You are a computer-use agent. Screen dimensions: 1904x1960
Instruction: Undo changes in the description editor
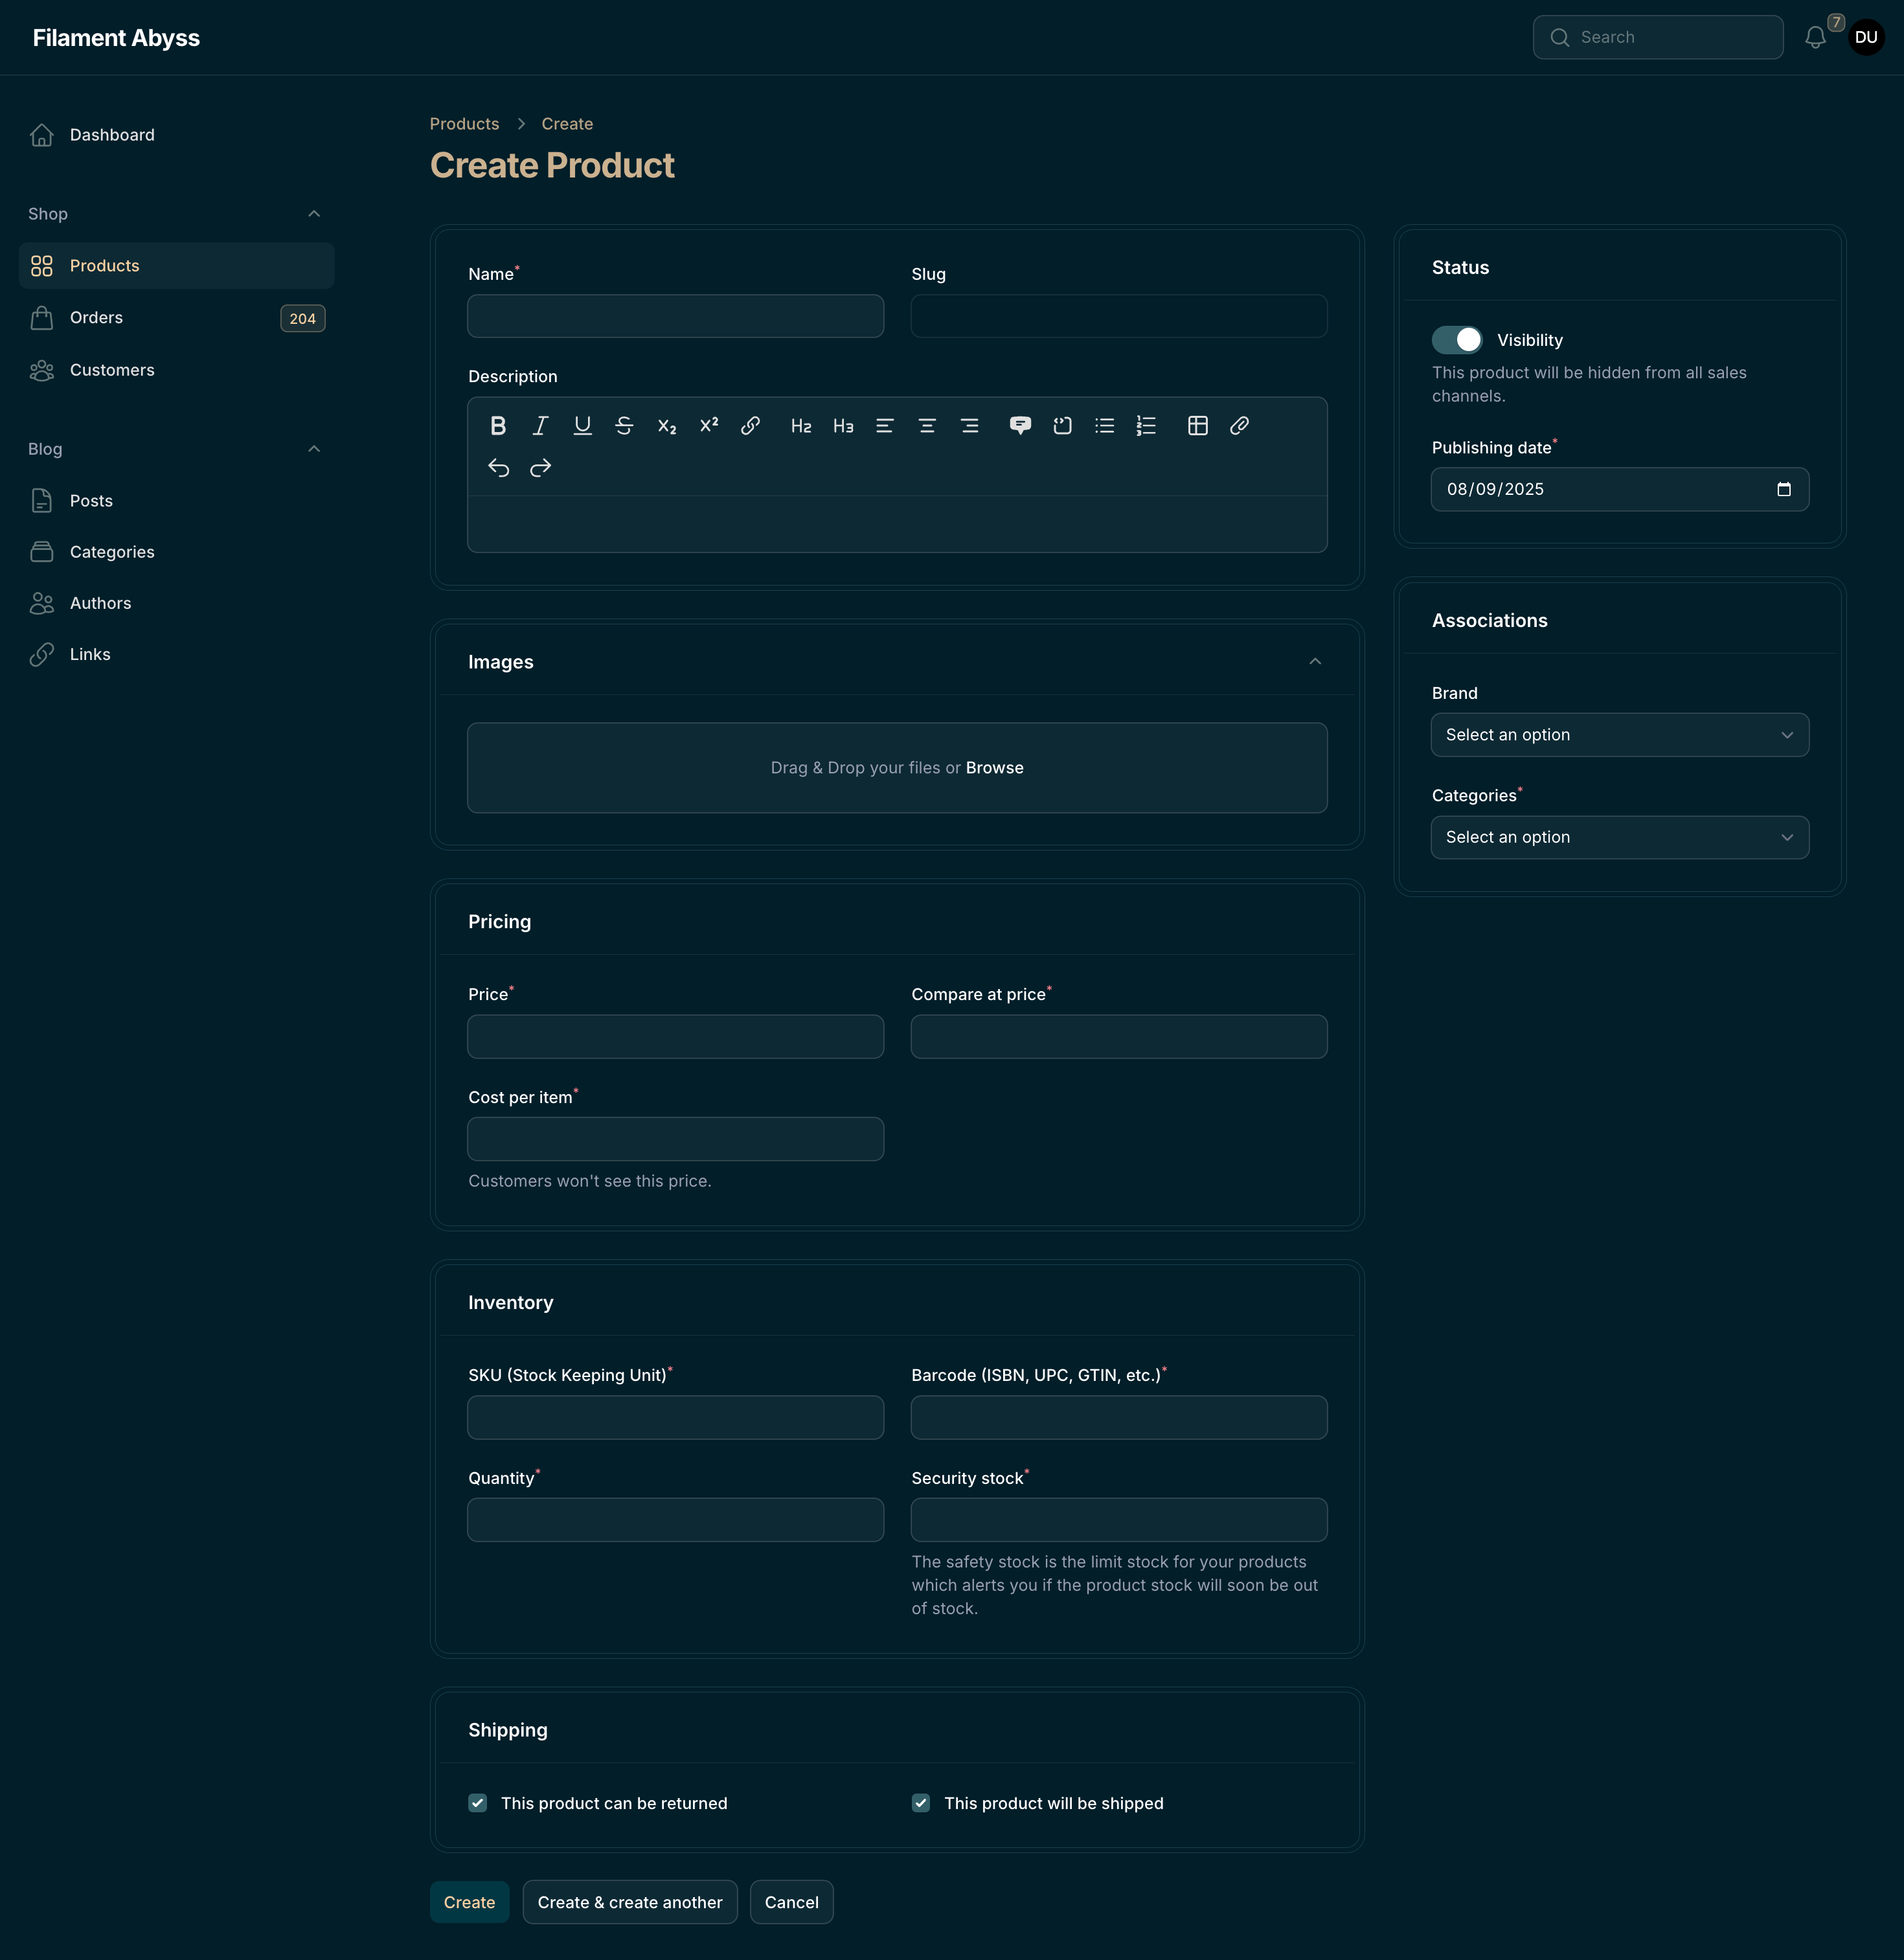tap(498, 467)
